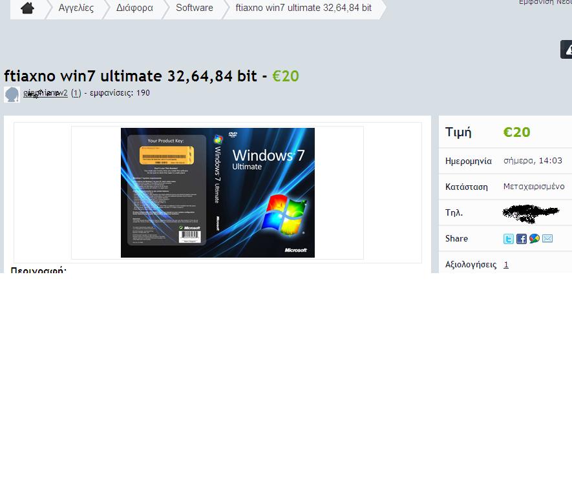Viewport: 572px width, 483px height.
Task: Share the listing by email icon
Action: pos(547,239)
